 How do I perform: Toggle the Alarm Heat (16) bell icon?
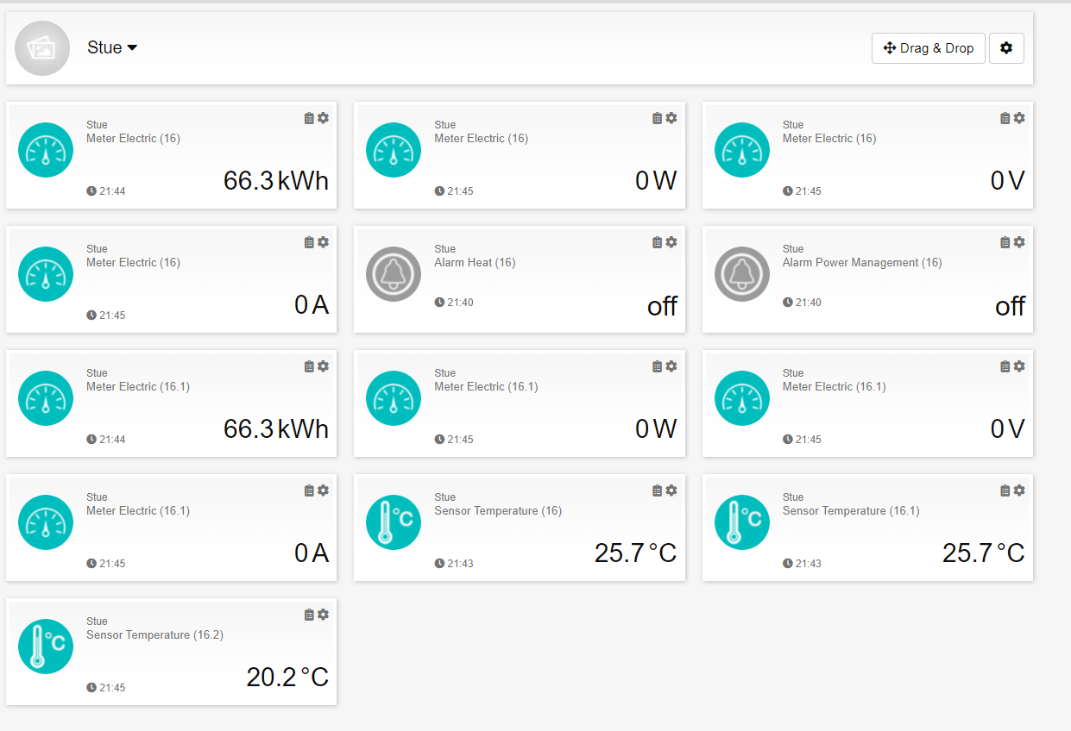(394, 274)
